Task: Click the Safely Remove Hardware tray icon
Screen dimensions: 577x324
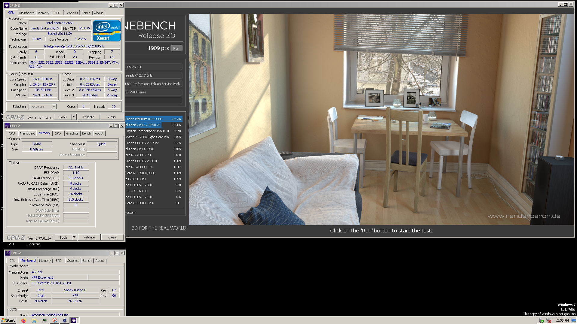Action: tap(542, 321)
